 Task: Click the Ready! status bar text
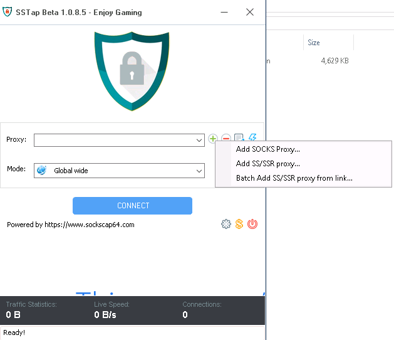pos(14,332)
